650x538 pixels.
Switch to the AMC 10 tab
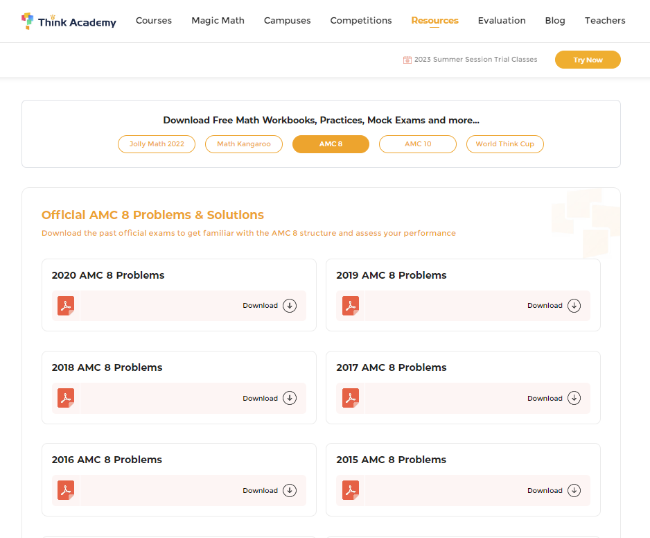click(418, 144)
